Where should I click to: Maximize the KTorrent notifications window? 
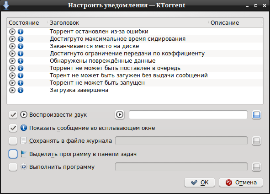256,5
